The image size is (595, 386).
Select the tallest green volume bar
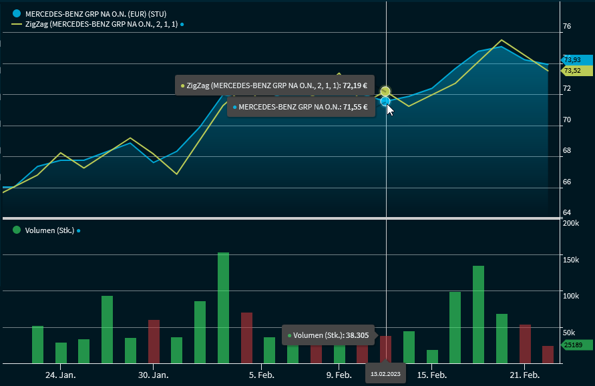(223, 307)
